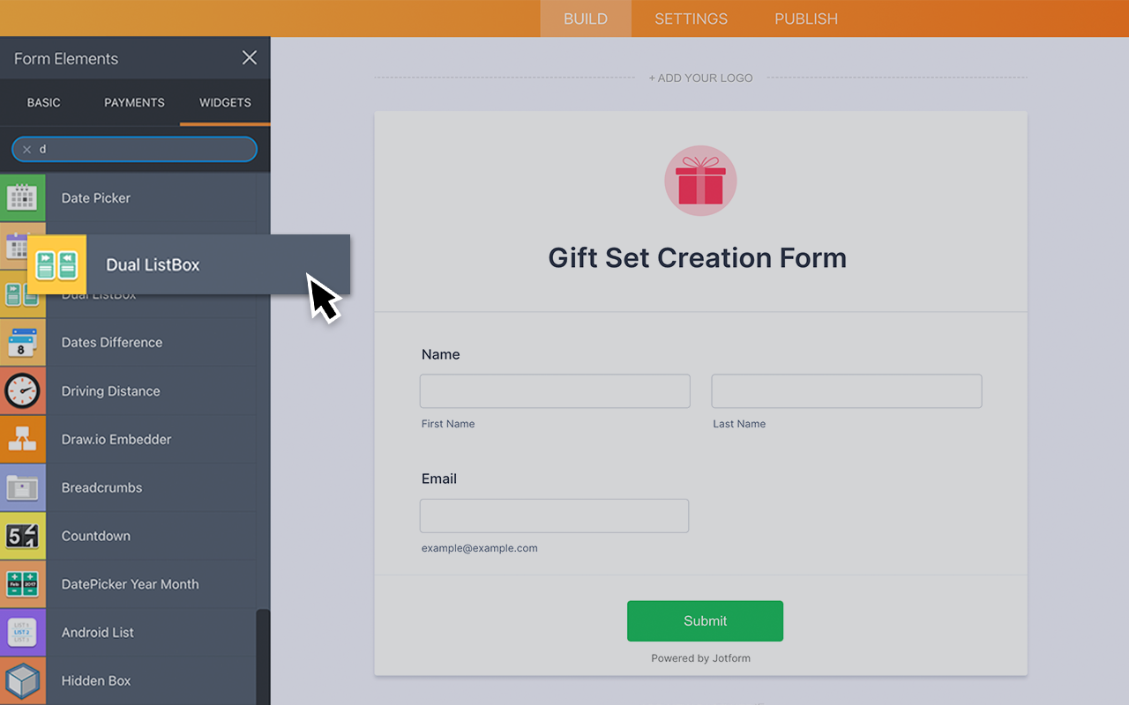Image resolution: width=1129 pixels, height=705 pixels.
Task: Pick the Countdown widget icon
Action: coord(22,536)
